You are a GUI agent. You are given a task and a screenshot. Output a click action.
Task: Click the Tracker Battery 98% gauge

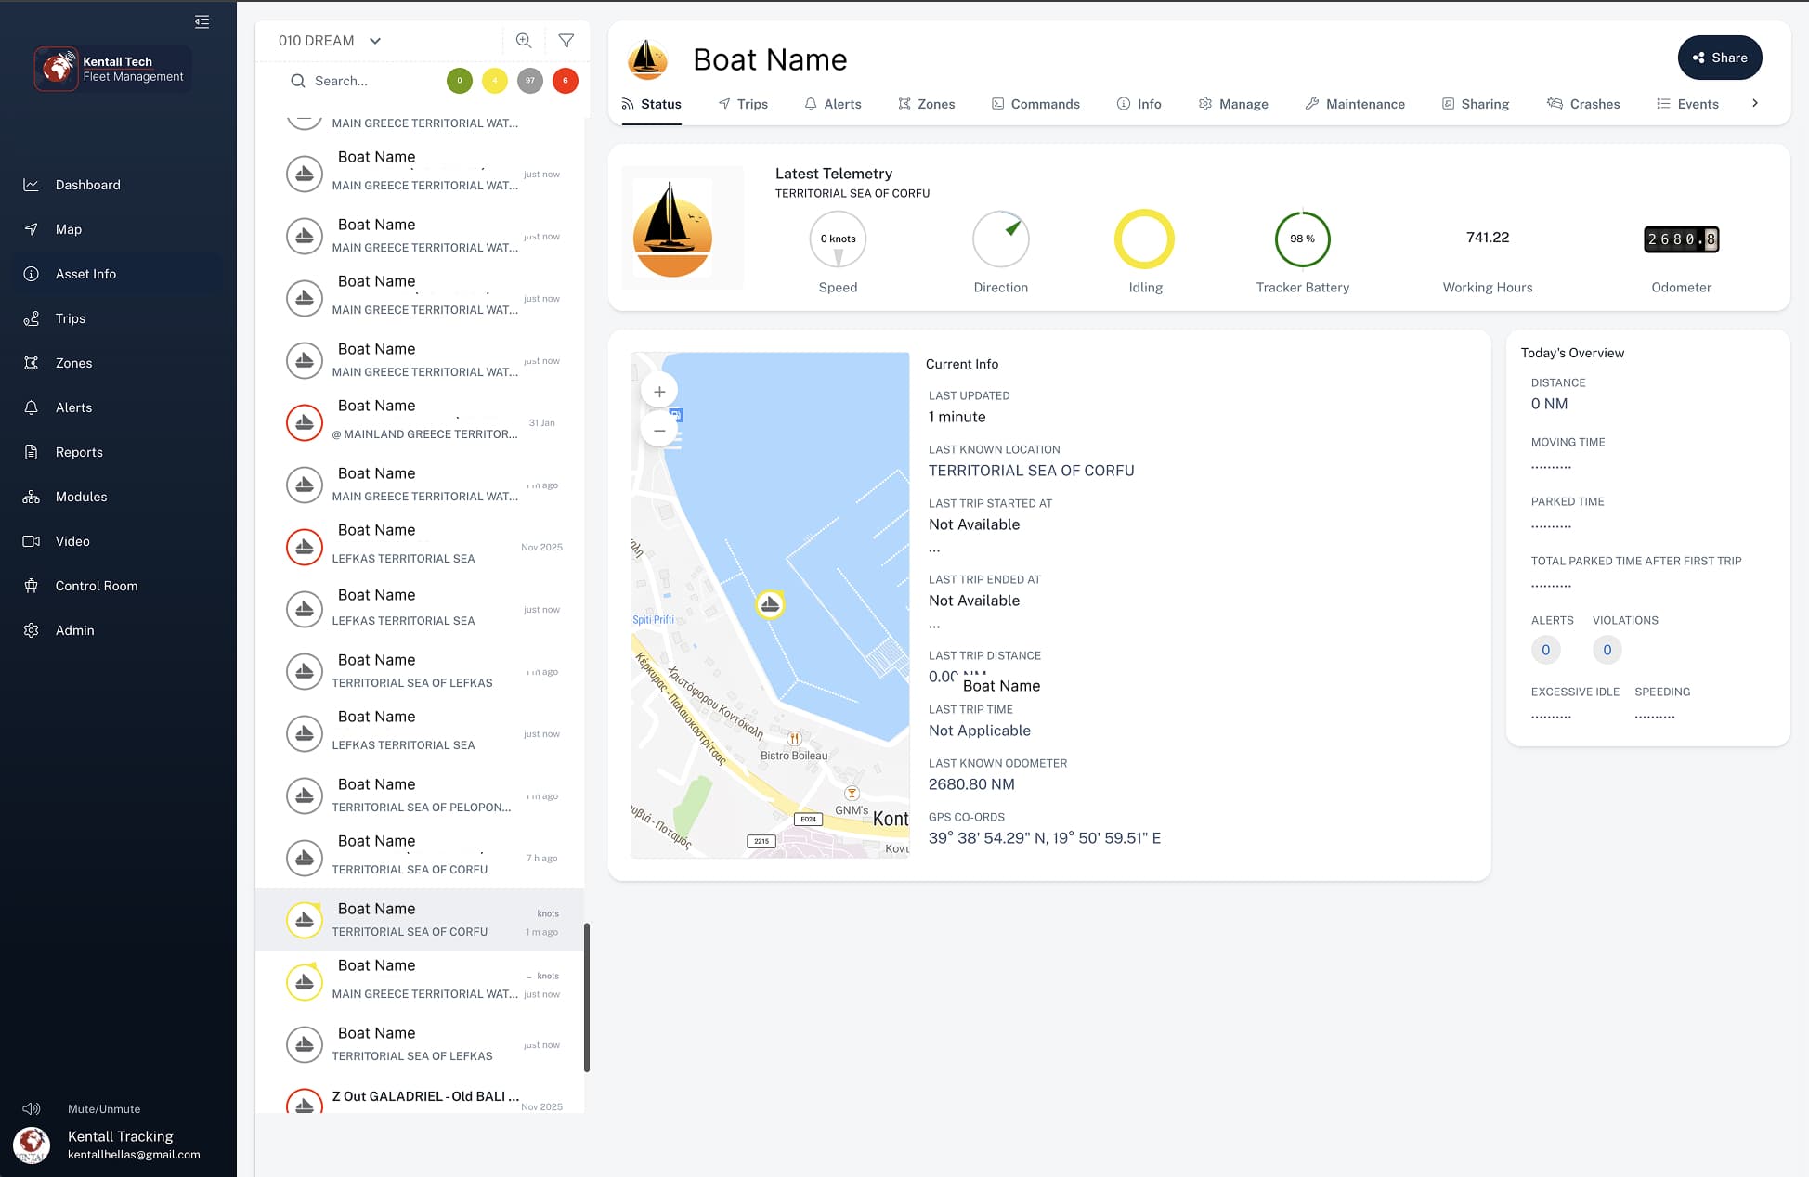coord(1302,239)
